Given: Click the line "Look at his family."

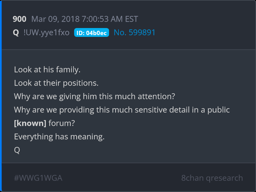Looking at the screenshot, I should click(x=47, y=69).
